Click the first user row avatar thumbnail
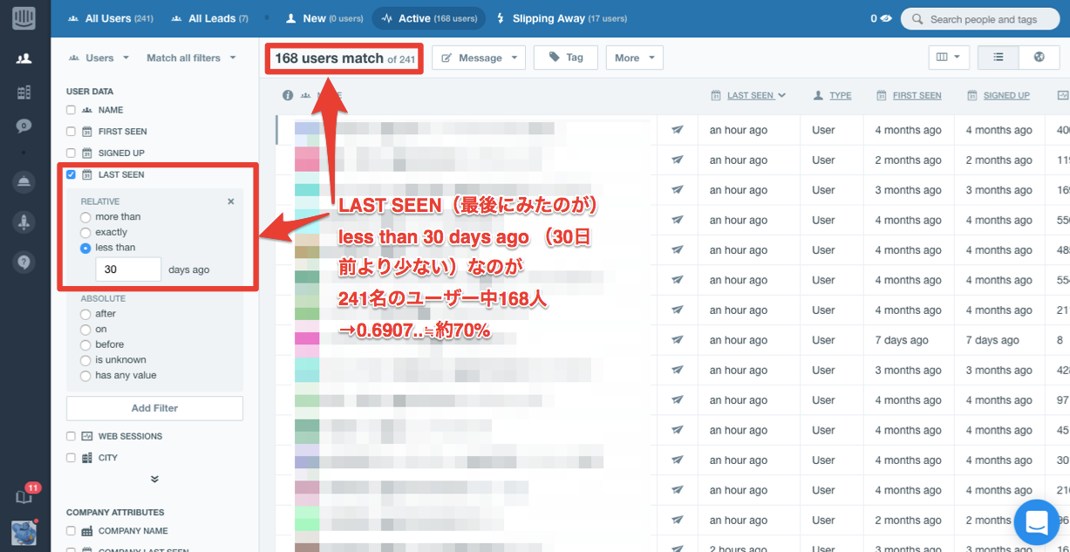Screen dimensions: 1070x552 [x=307, y=130]
